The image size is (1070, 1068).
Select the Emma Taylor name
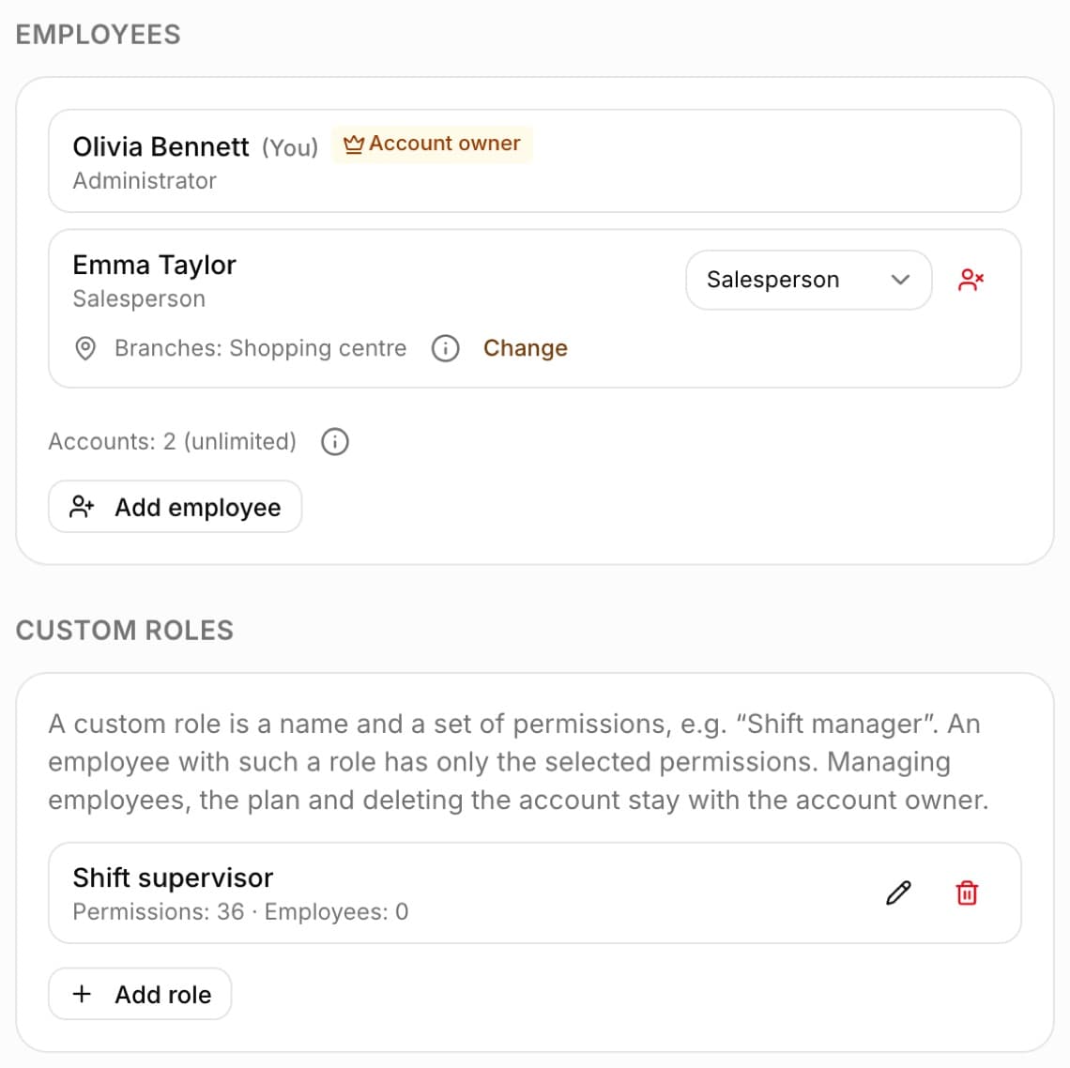tap(154, 265)
